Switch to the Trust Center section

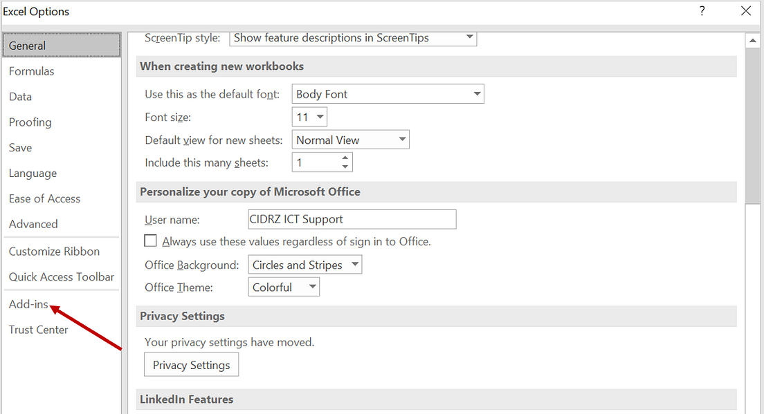pos(38,330)
